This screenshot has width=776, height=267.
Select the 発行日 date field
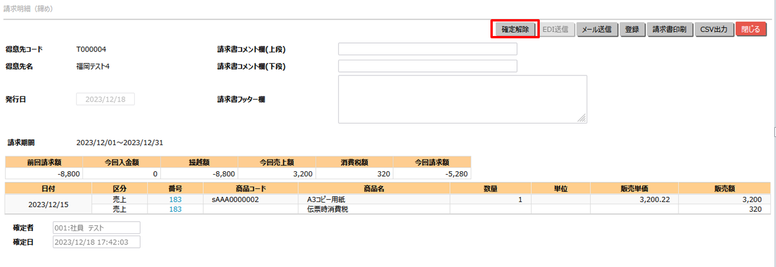coord(105,99)
